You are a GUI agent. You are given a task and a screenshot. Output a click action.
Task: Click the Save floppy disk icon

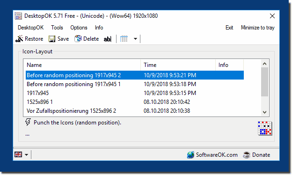click(52, 39)
